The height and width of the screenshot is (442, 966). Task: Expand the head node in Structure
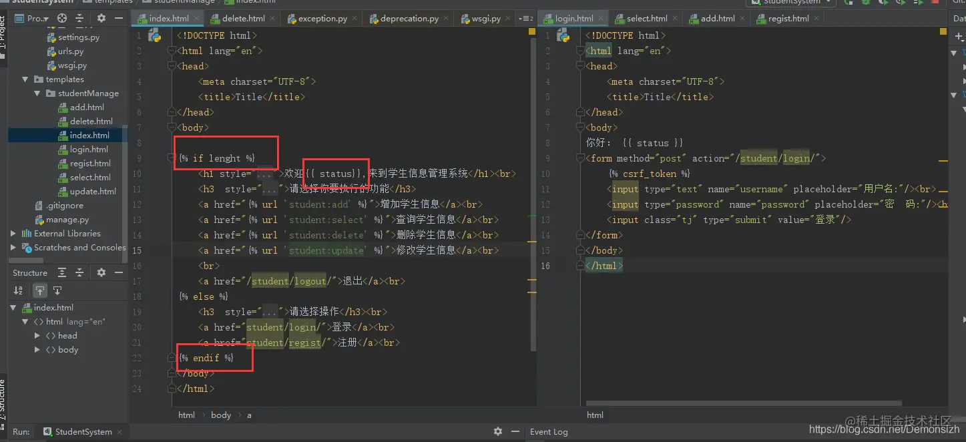pos(37,336)
